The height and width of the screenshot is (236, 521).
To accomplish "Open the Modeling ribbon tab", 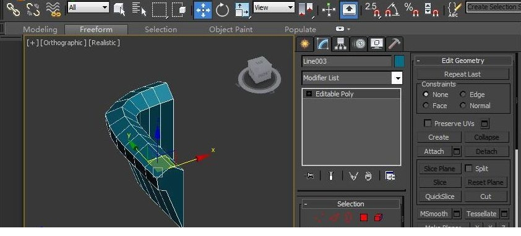I will [x=40, y=30].
